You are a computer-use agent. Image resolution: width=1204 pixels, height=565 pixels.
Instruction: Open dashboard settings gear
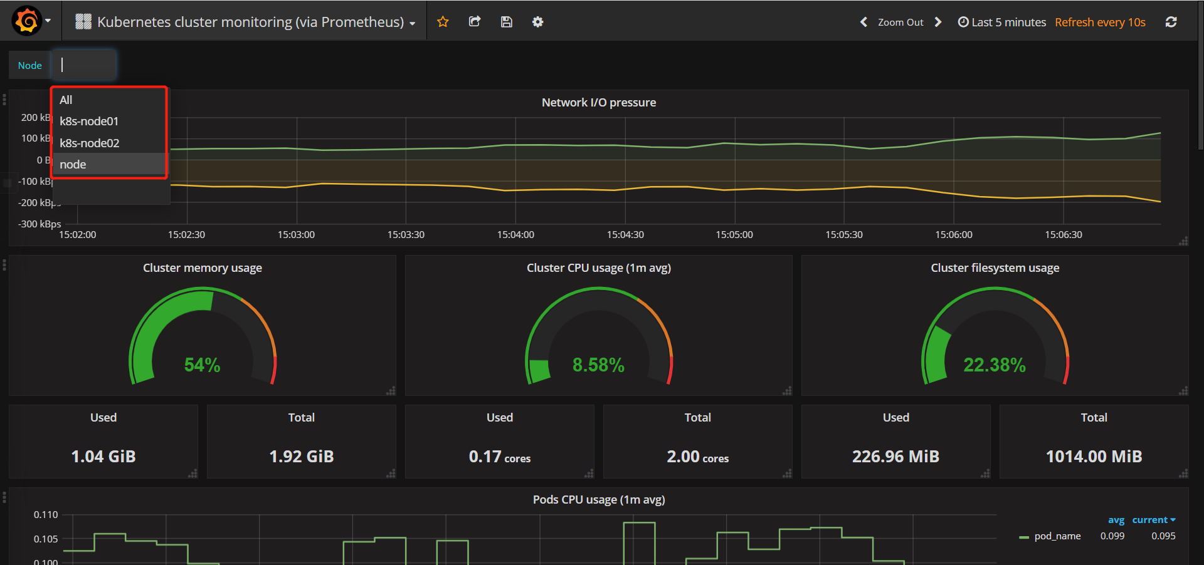538,22
